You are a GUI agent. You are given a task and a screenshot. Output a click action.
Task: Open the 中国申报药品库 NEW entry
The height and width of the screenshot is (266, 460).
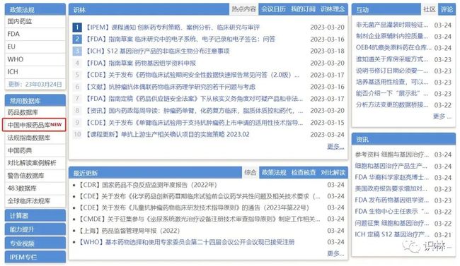pyautogui.click(x=35, y=125)
